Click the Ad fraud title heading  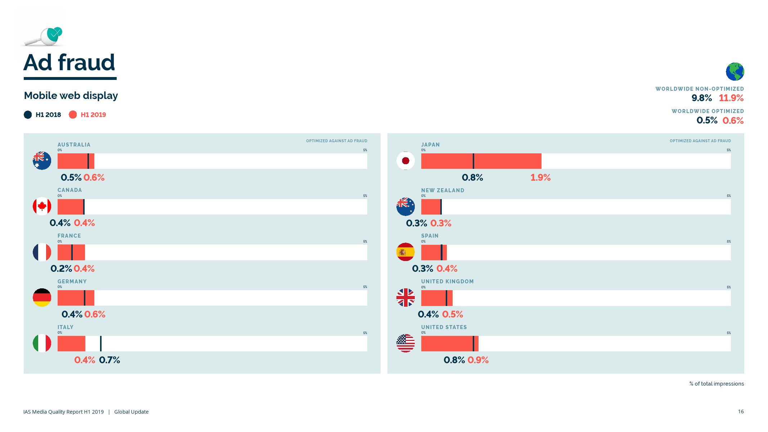(x=69, y=63)
